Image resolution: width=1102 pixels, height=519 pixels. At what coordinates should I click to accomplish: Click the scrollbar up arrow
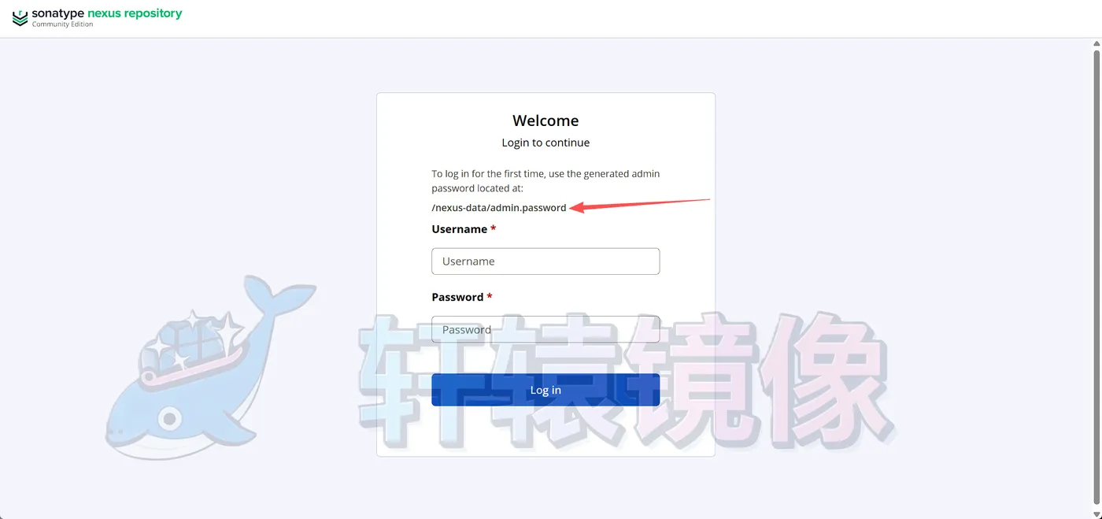pyautogui.click(x=1096, y=46)
